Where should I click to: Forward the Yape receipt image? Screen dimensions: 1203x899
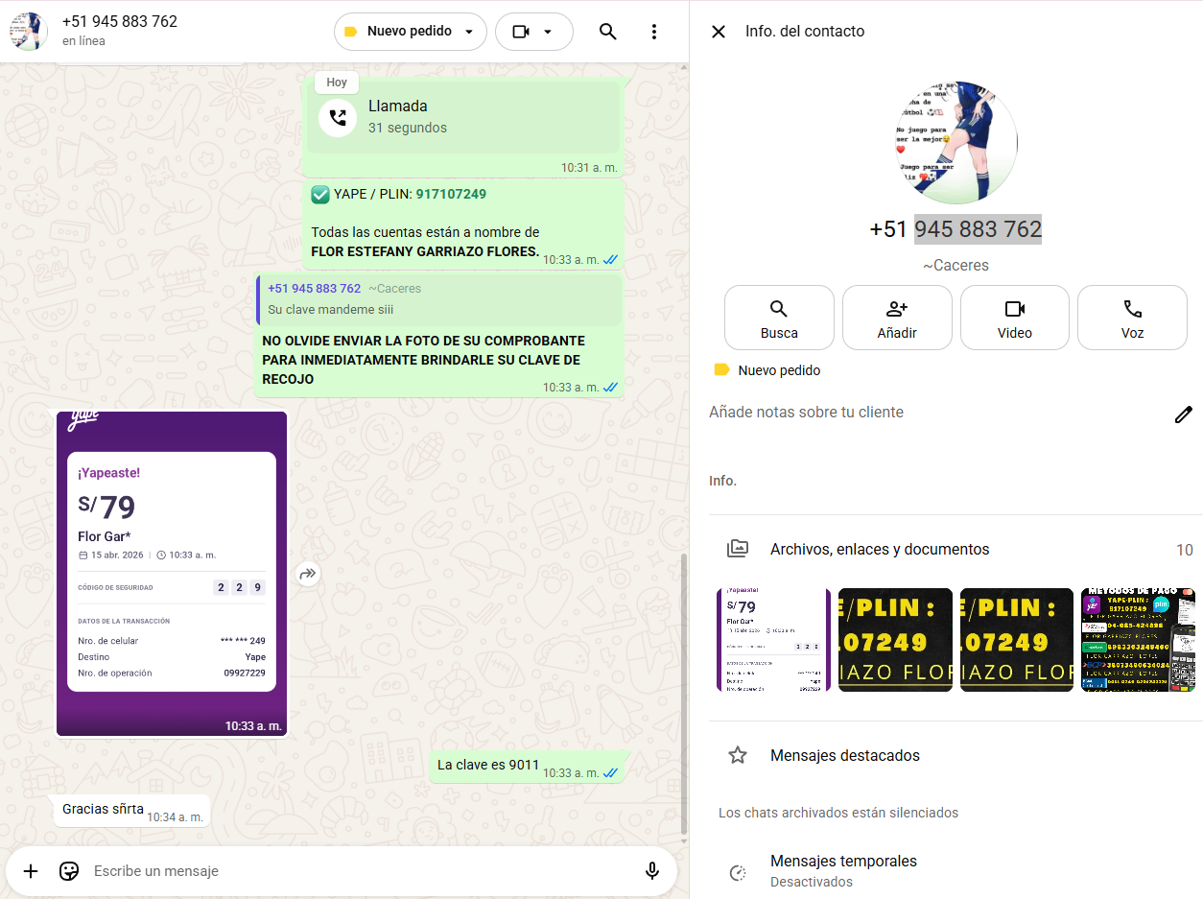coord(307,574)
